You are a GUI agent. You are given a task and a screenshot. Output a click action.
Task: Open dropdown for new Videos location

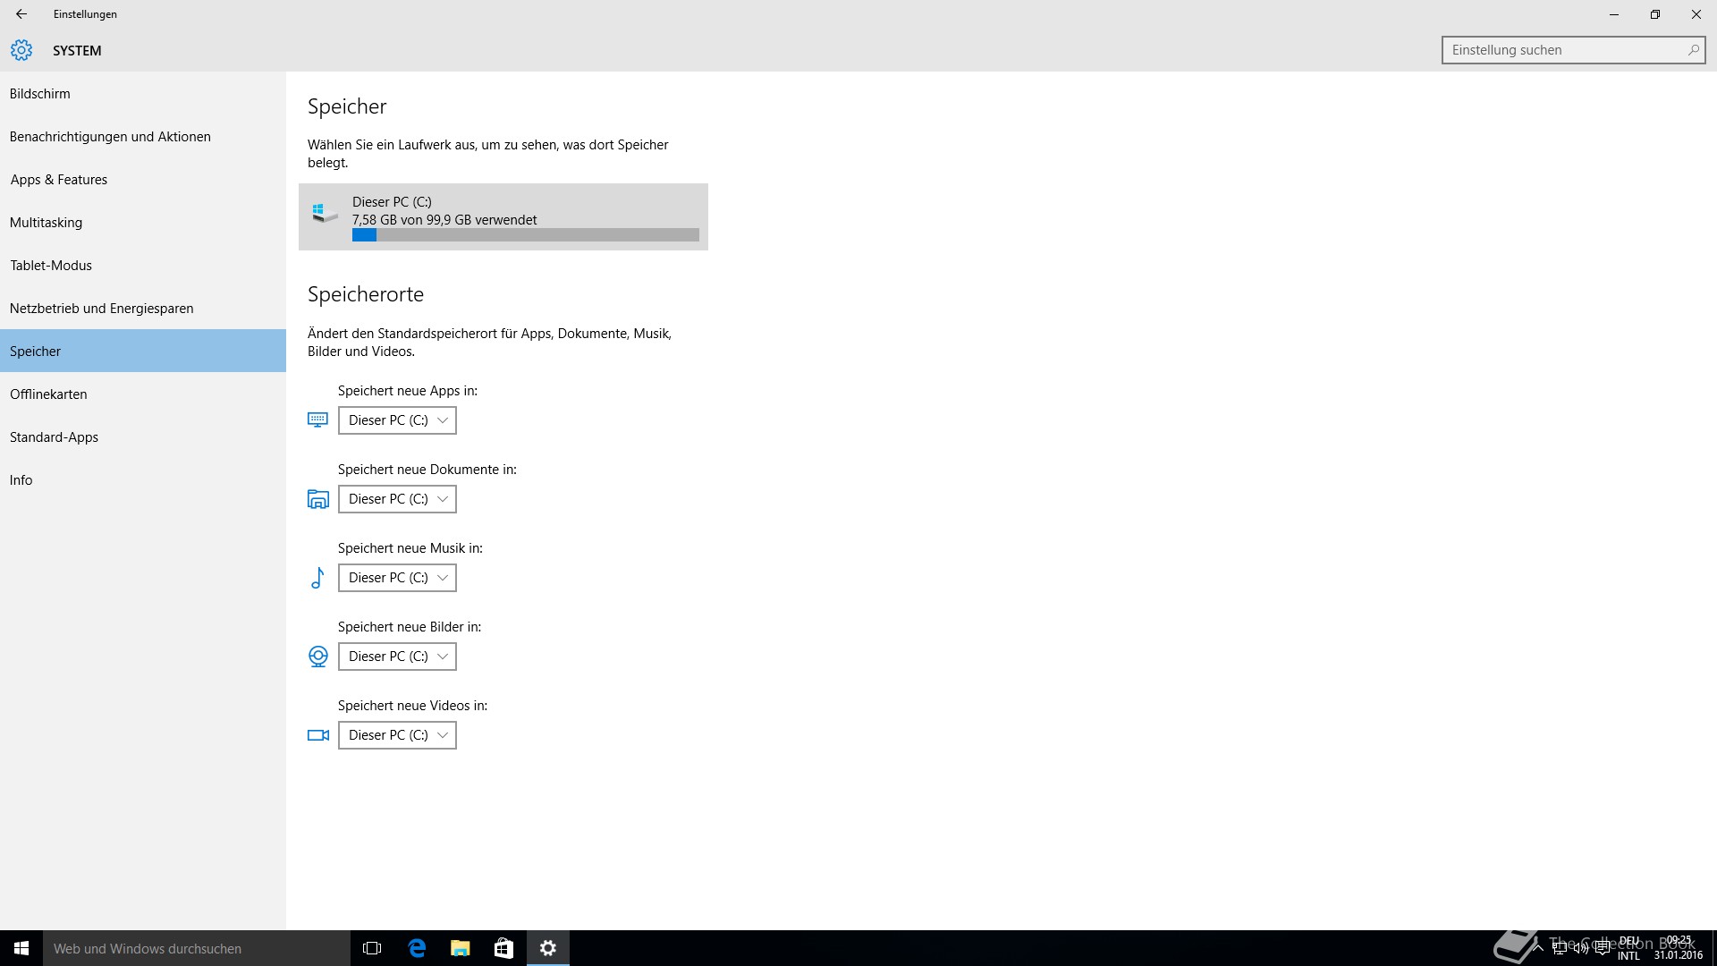coord(397,735)
